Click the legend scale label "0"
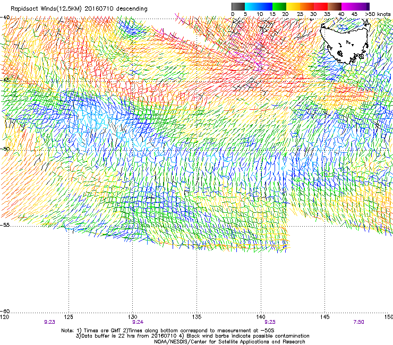This screenshot has width=393, height=345. pos(233,14)
